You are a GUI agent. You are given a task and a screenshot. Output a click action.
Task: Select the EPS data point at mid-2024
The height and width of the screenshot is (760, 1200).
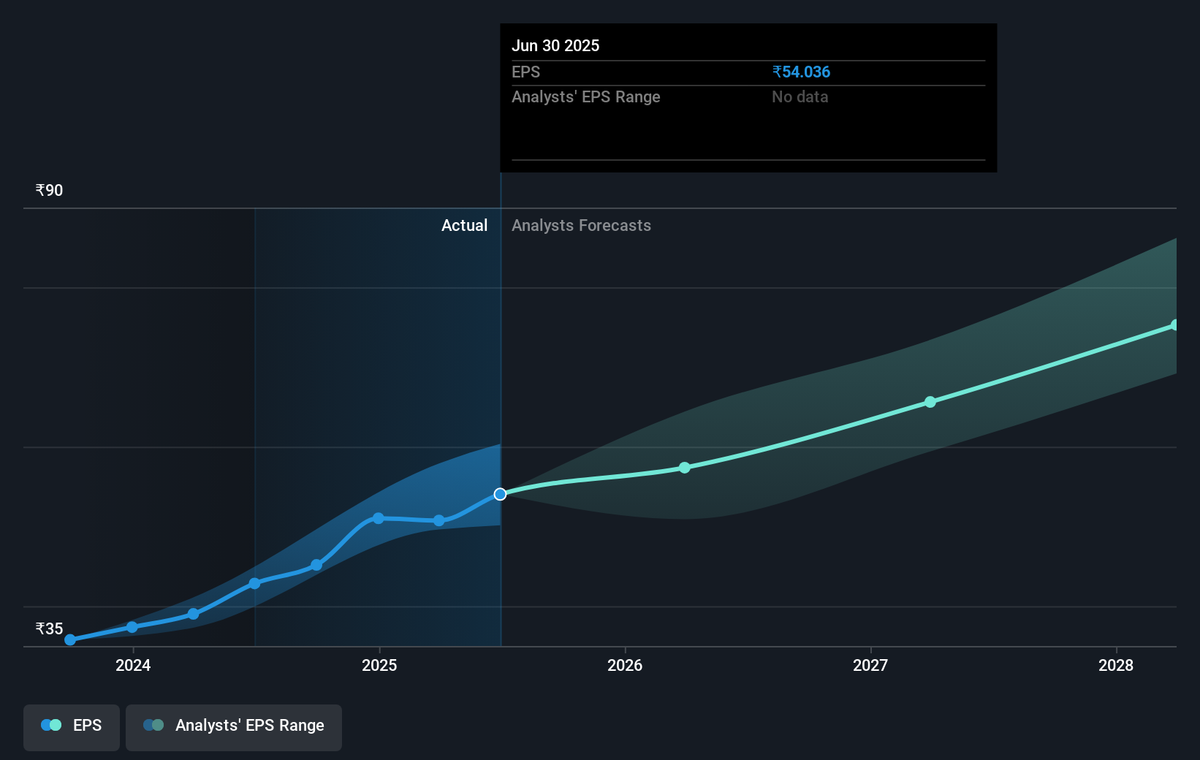pos(254,583)
